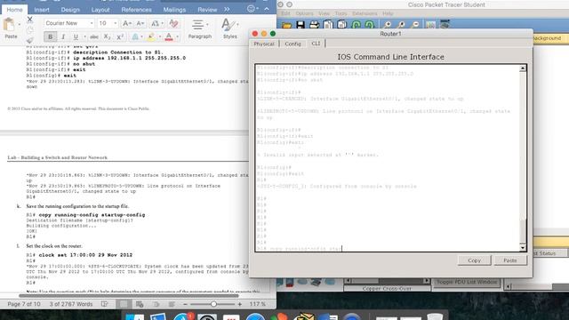Click the Open file folder icon in Packet Tracer

(x=286, y=25)
